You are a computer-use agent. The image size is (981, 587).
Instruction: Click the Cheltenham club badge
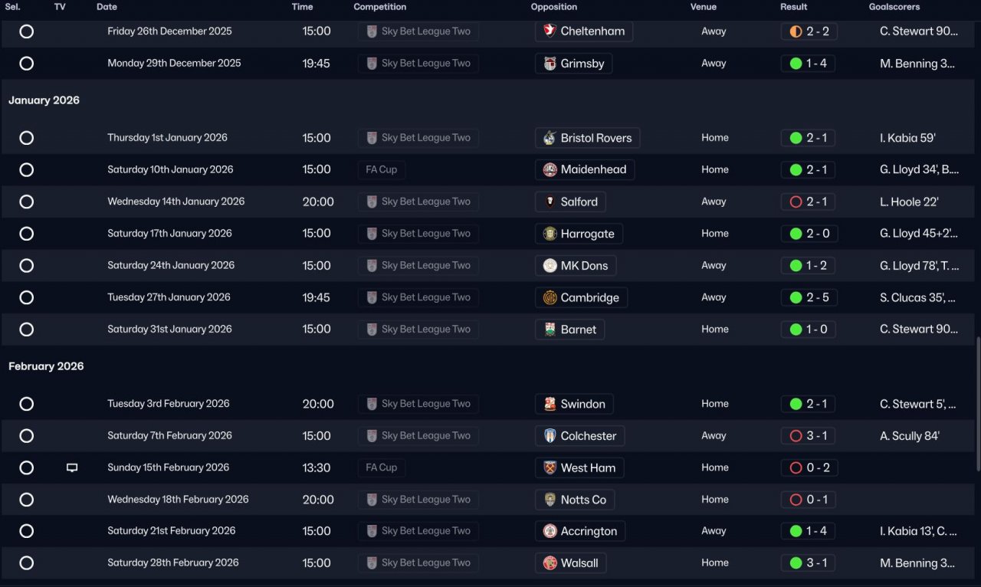550,31
